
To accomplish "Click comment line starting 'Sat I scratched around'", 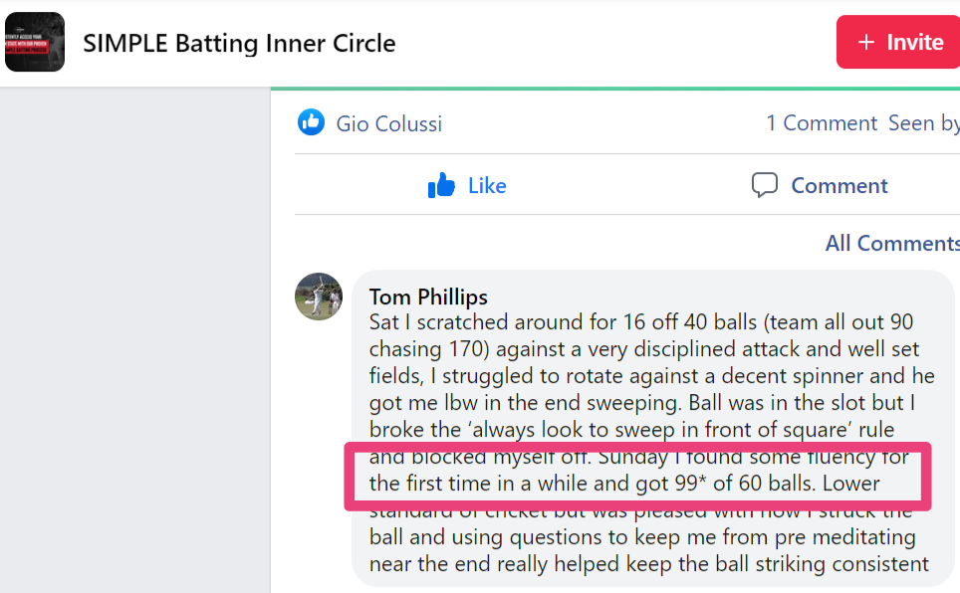I will pyautogui.click(x=641, y=322).
